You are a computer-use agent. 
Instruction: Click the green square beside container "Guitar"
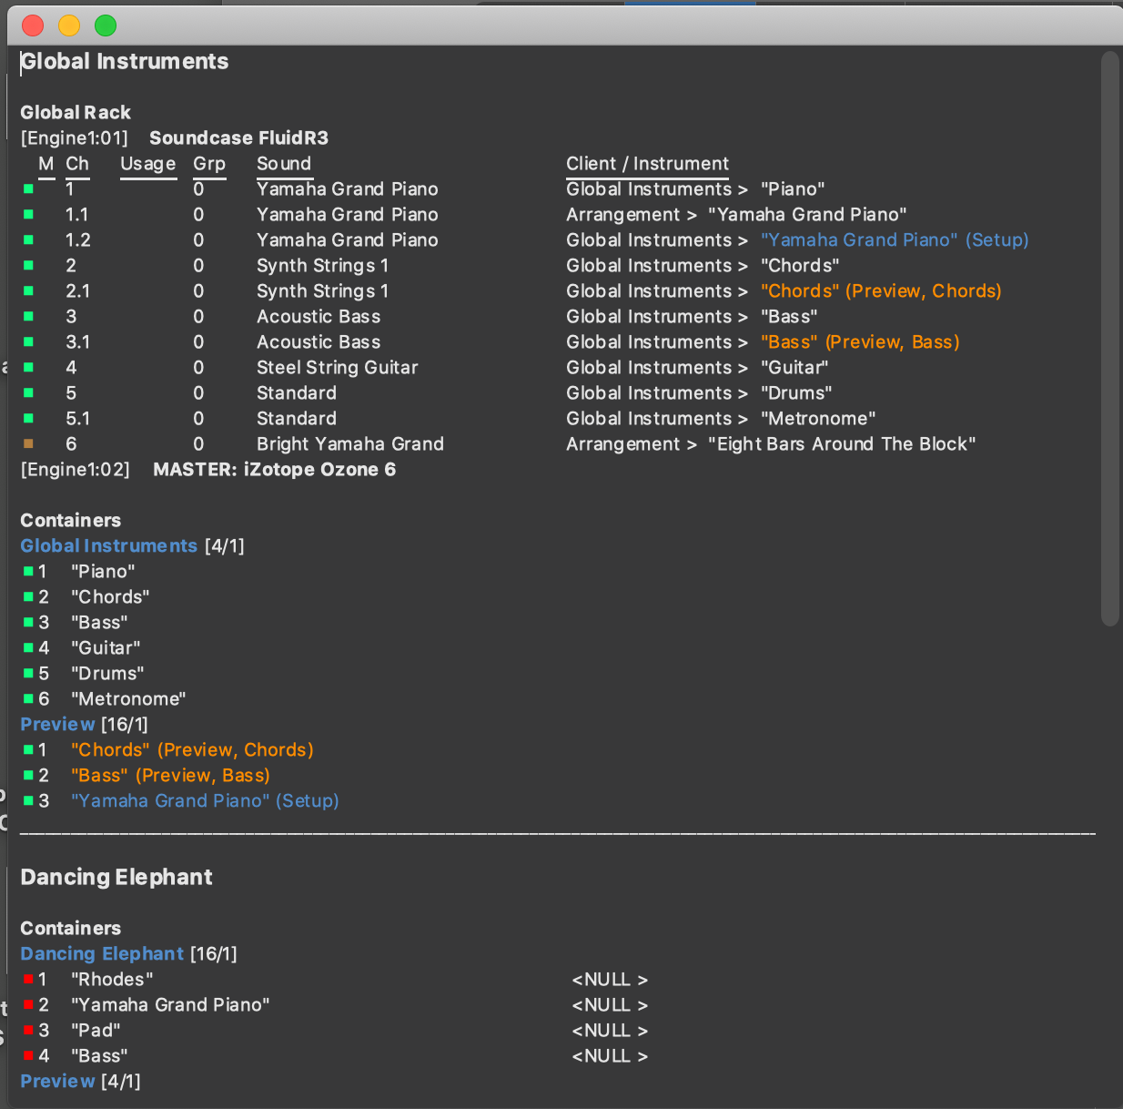[28, 648]
